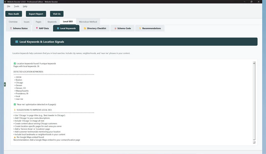Viewport: 266px width, 154px height.
Task: Open the Pages tab
Action: tap(38, 22)
